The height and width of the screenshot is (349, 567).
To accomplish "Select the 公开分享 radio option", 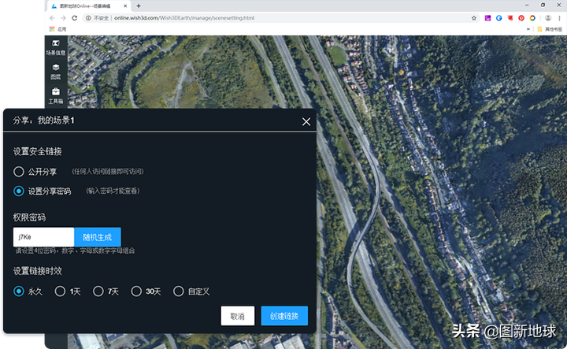I will point(18,172).
